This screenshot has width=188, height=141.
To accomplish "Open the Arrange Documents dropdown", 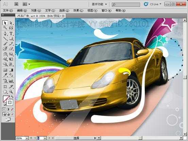I will tap(27, 4).
